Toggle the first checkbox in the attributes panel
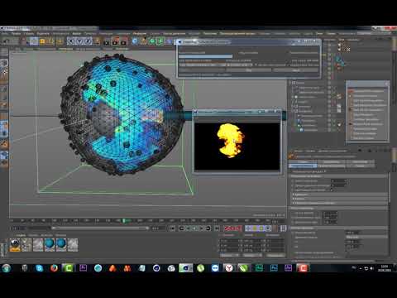This screenshot has height=298, width=397. click(x=293, y=181)
